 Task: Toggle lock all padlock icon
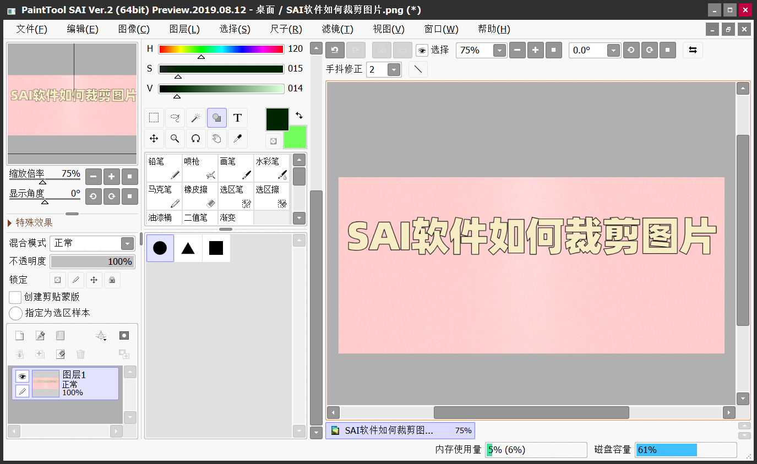coord(112,280)
